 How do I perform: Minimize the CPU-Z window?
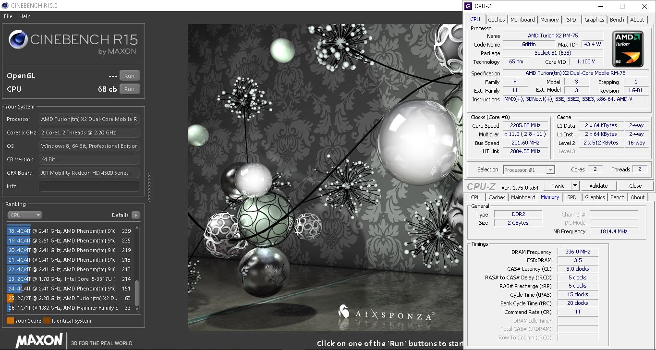[x=601, y=6]
